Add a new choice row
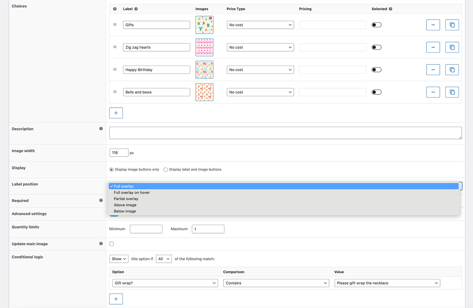Viewport: 473px width, 308px height. pyautogui.click(x=116, y=113)
